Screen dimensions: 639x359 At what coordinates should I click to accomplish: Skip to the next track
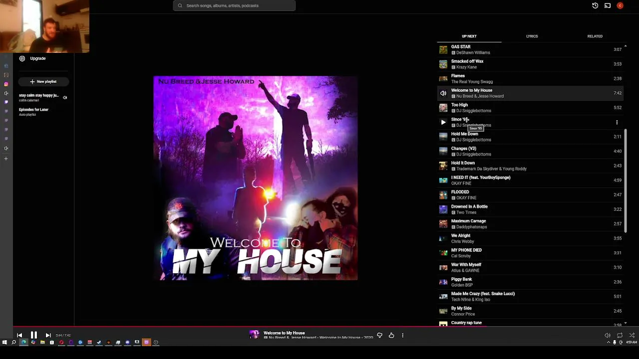click(48, 336)
